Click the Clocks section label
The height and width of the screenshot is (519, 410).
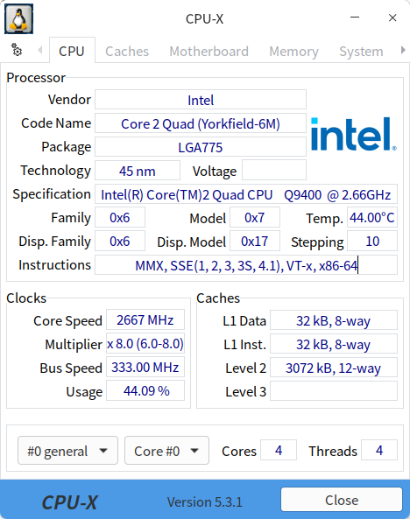26,298
